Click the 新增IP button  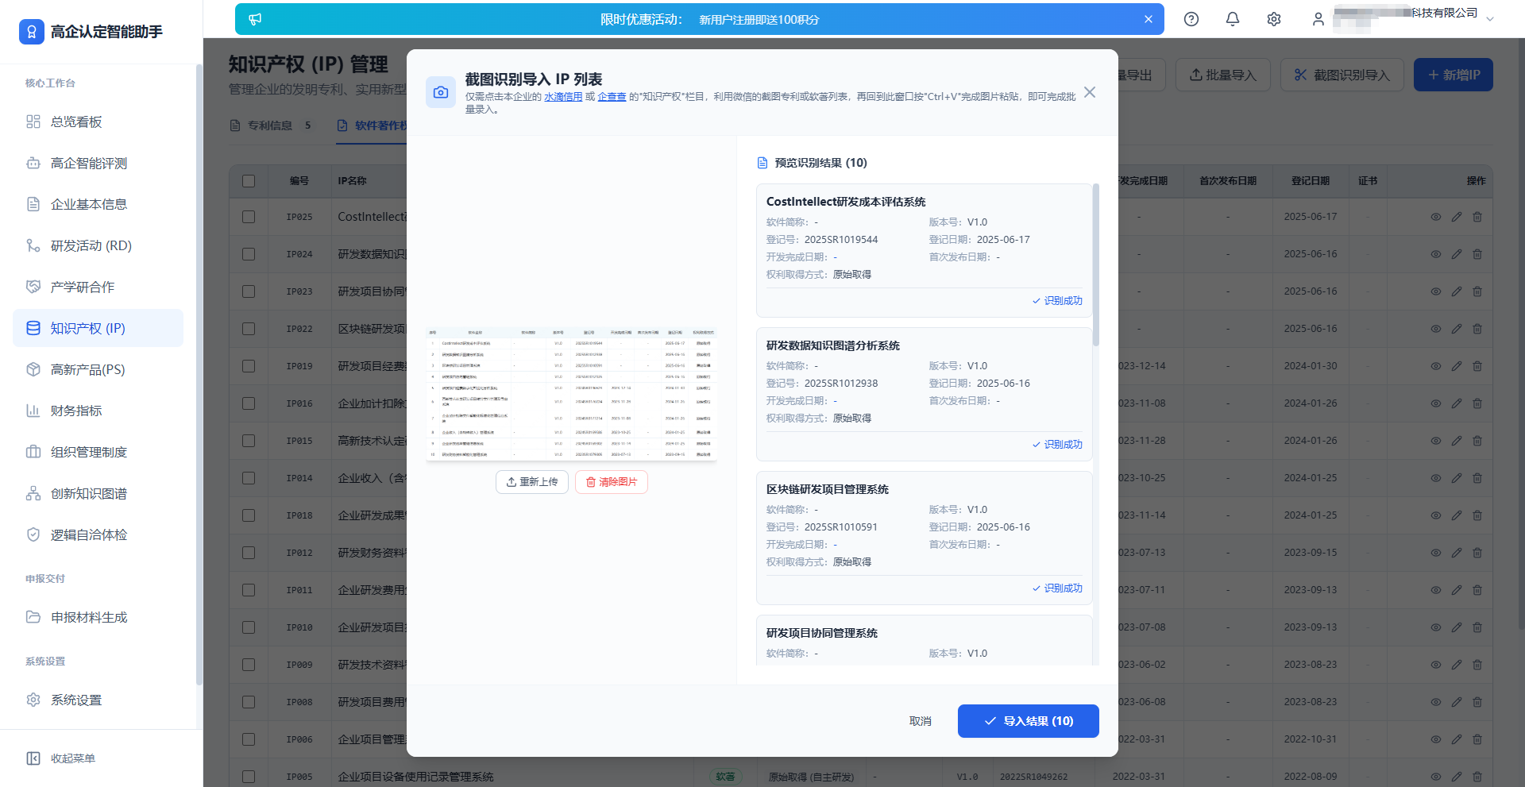(x=1454, y=75)
